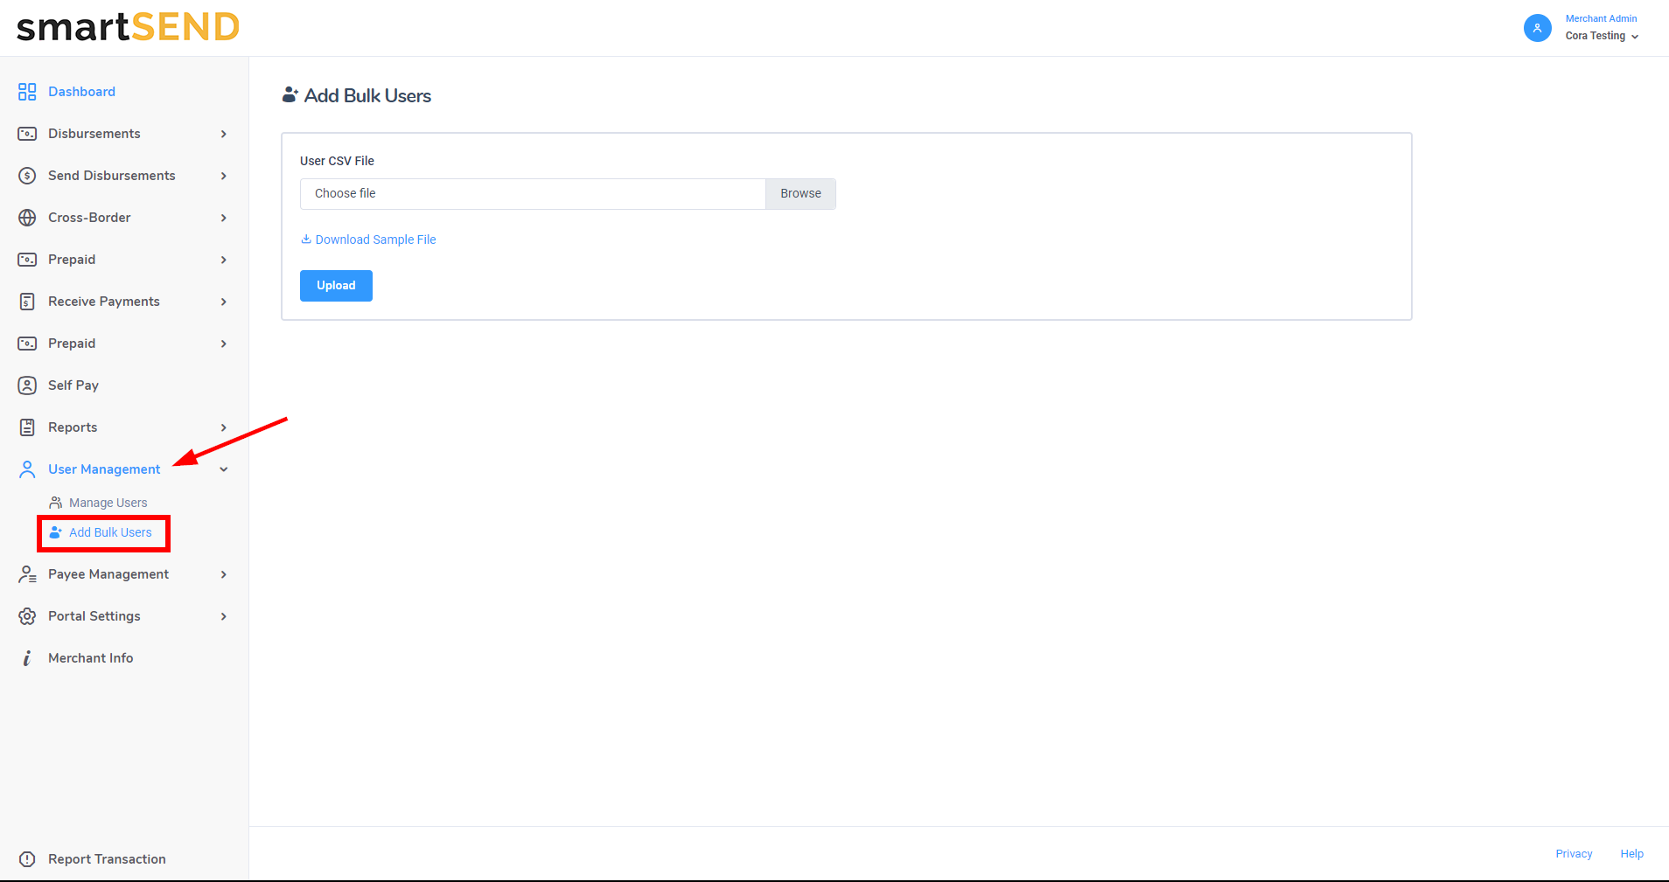Click the Send Disbursements dollar icon

(27, 176)
